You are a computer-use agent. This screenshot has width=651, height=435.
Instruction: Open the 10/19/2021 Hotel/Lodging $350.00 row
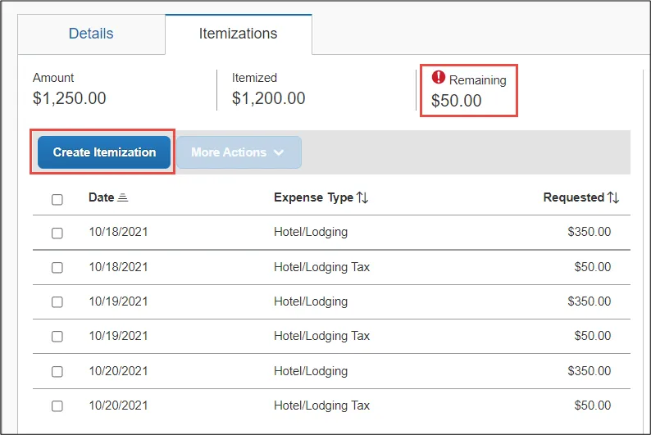(x=331, y=301)
